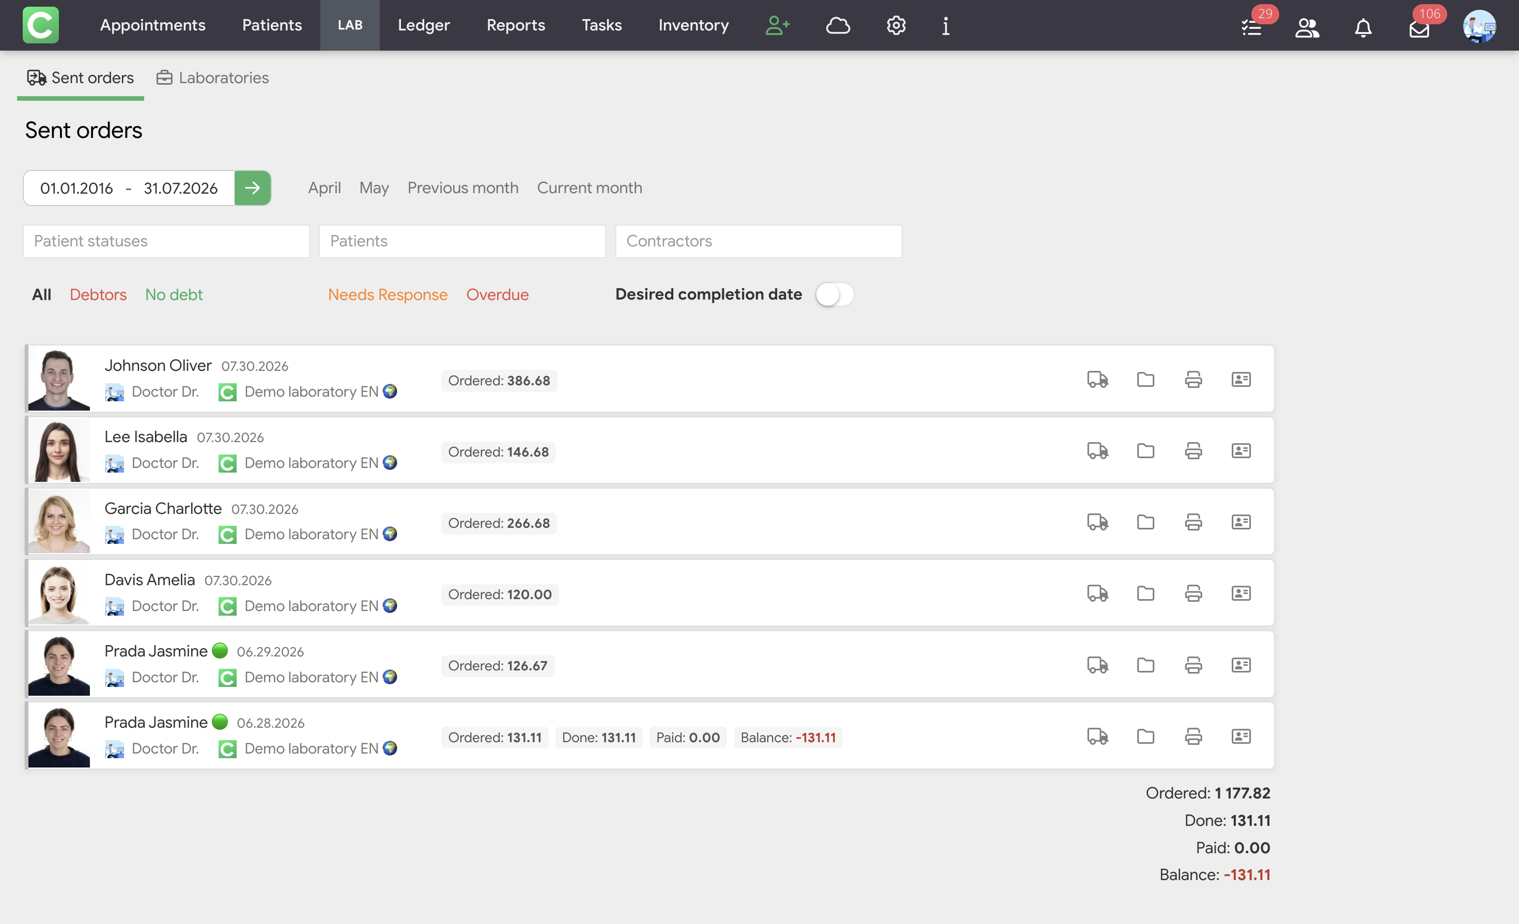Print Prada Jasmine 06.28.2026 order
This screenshot has height=924, width=1519.
[1193, 736]
